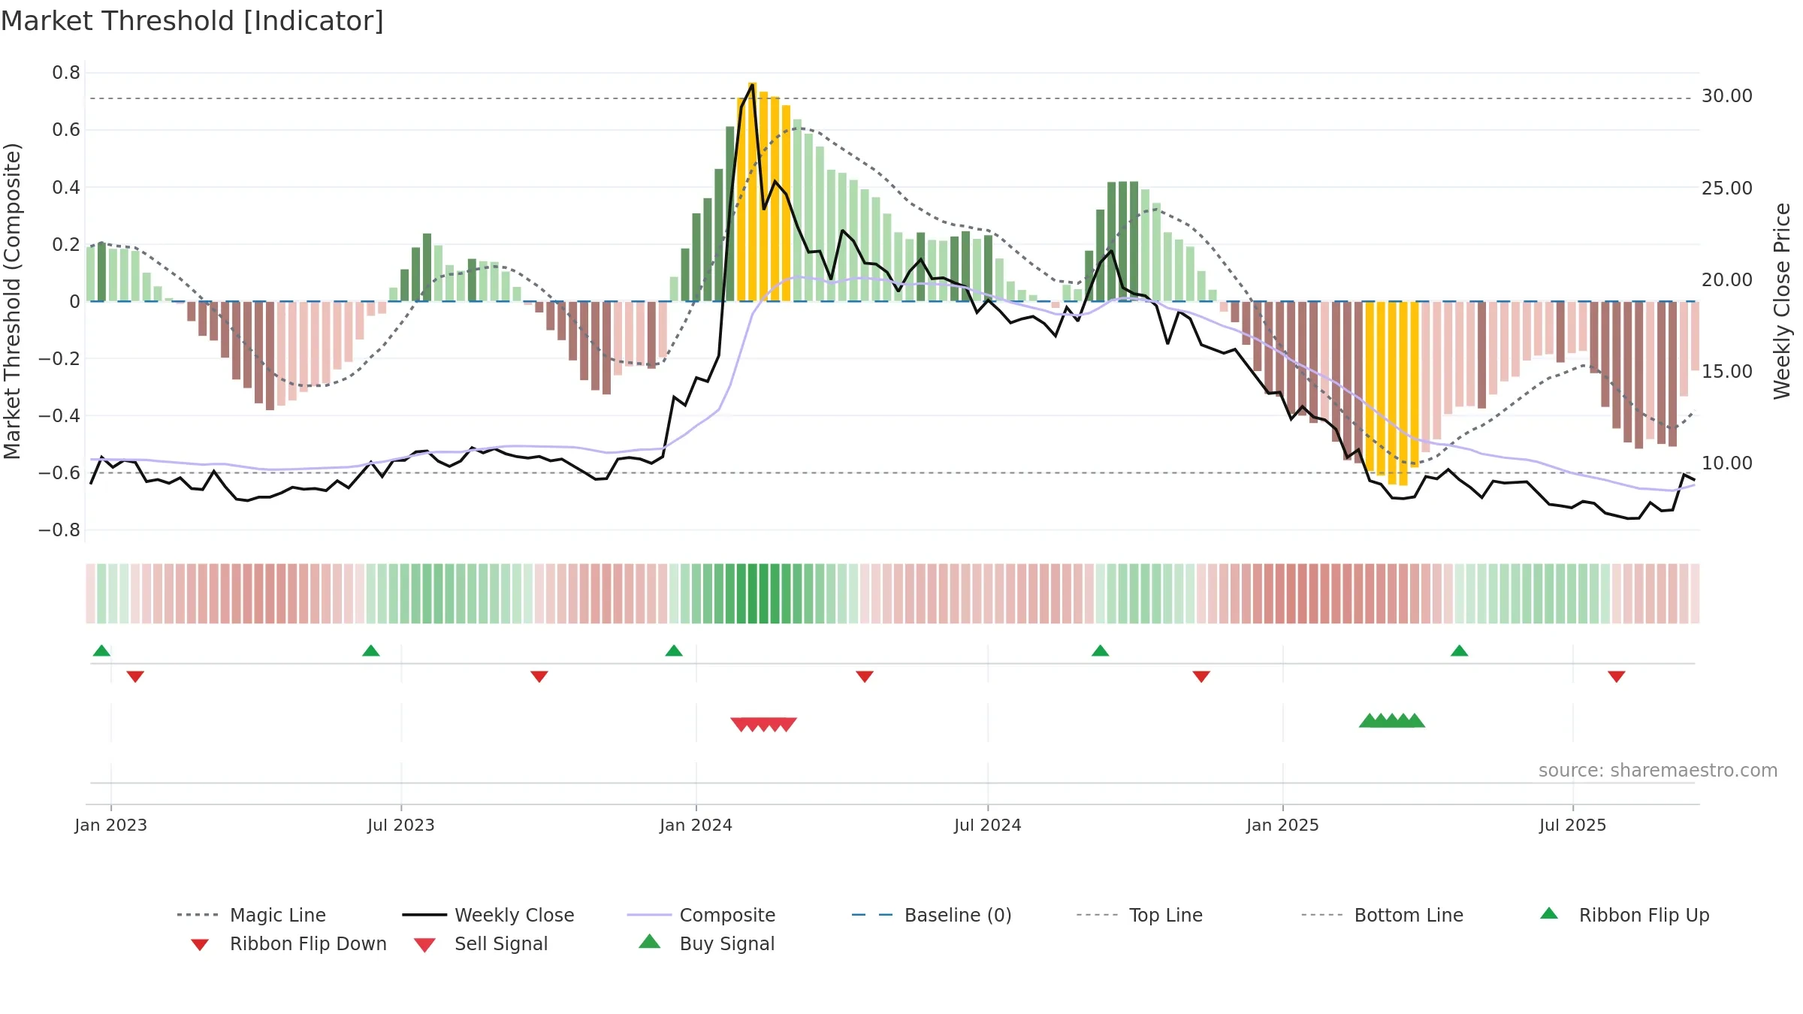The image size is (1803, 1014).
Task: Click the ribbon flip down marker in autumn 2023
Action: click(x=539, y=677)
